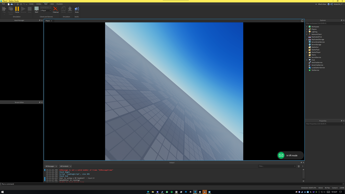Open the Nolan154_YT account dropdown
The height and width of the screenshot is (194, 345).
pyautogui.click(x=339, y=4)
